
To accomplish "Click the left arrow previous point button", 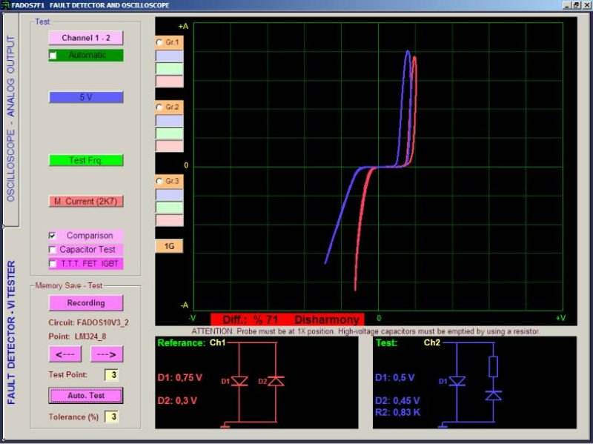I will pyautogui.click(x=64, y=354).
